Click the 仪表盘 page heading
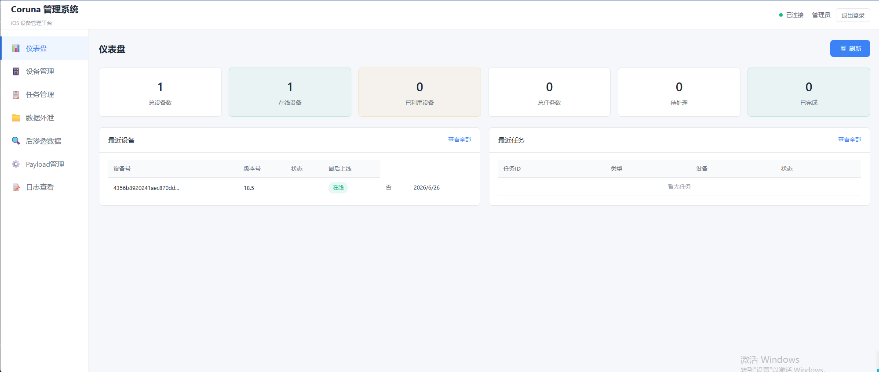The width and height of the screenshot is (879, 372). click(x=112, y=49)
